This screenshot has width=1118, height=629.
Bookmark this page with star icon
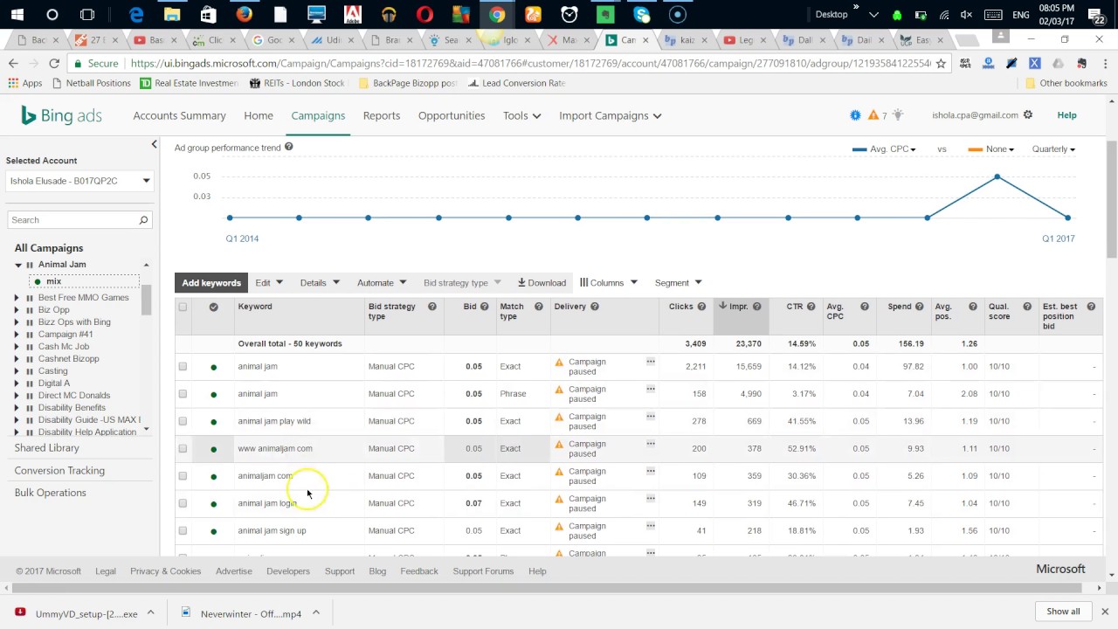(x=941, y=63)
